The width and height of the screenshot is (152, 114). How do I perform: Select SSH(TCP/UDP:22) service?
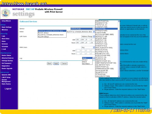click(106, 67)
